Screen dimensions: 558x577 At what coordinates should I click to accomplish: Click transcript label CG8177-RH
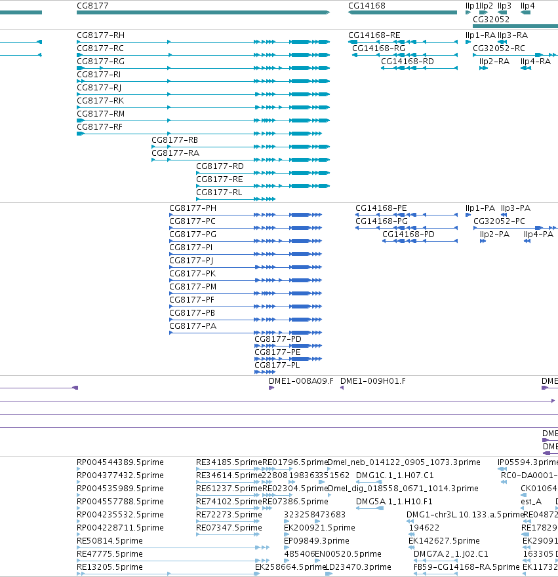click(x=100, y=35)
